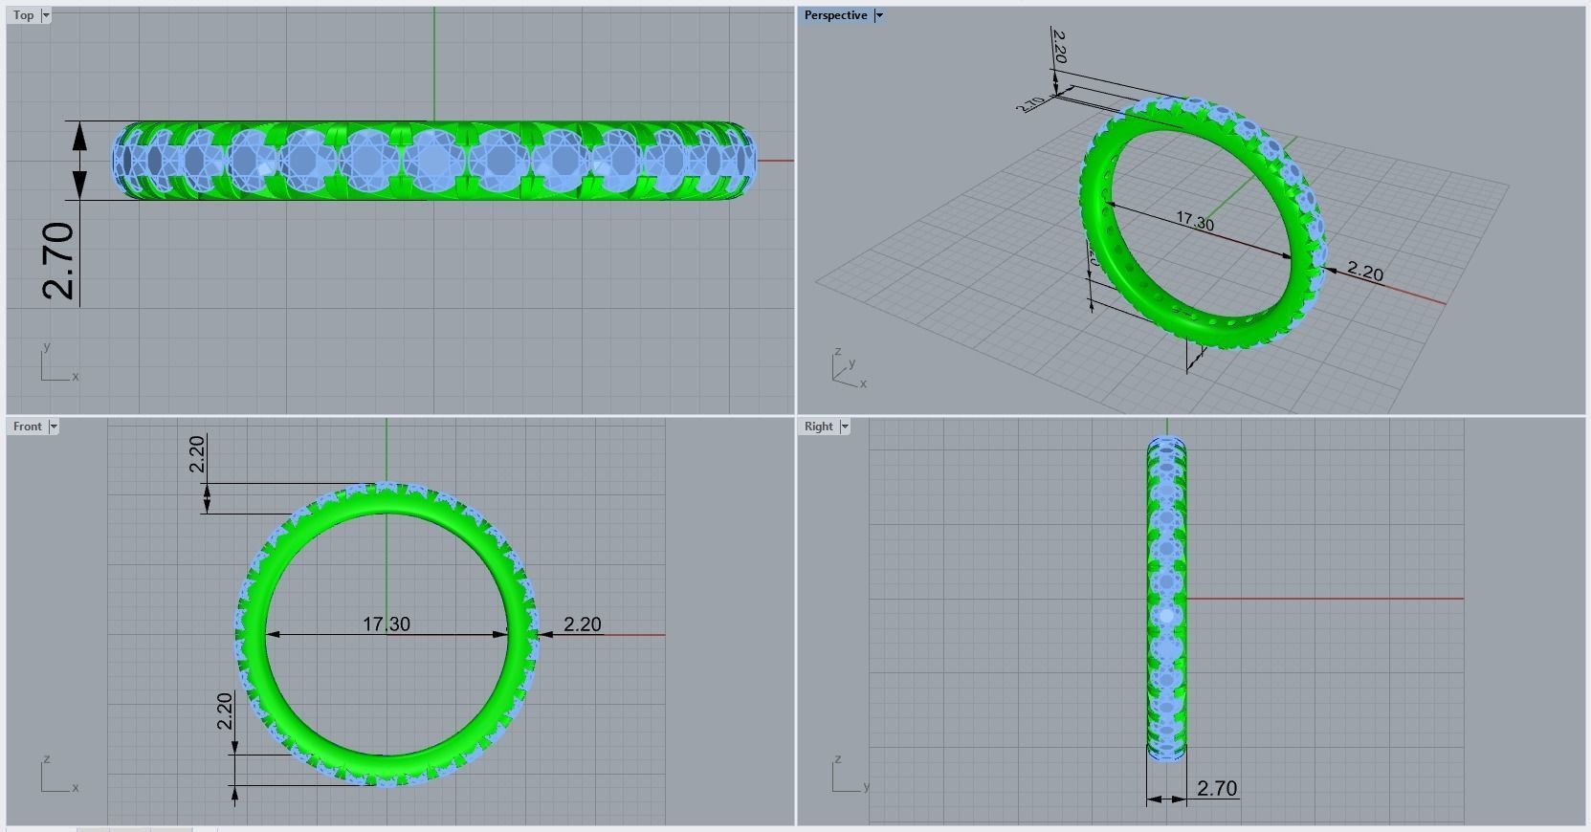
Task: Click the world axes icon in Front viewport
Action: click(x=59, y=774)
